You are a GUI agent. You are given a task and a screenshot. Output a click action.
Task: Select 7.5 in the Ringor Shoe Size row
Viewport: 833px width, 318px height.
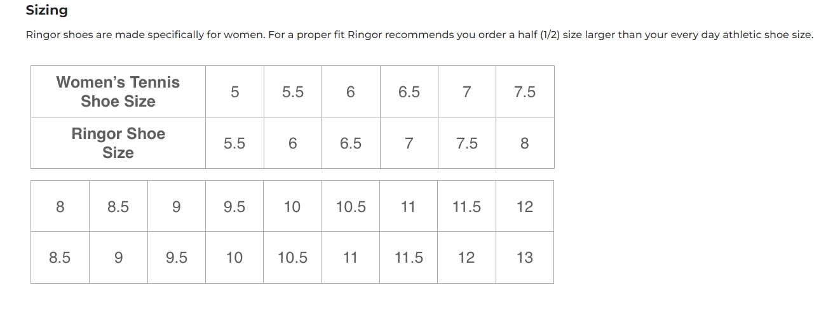pyautogui.click(x=467, y=143)
